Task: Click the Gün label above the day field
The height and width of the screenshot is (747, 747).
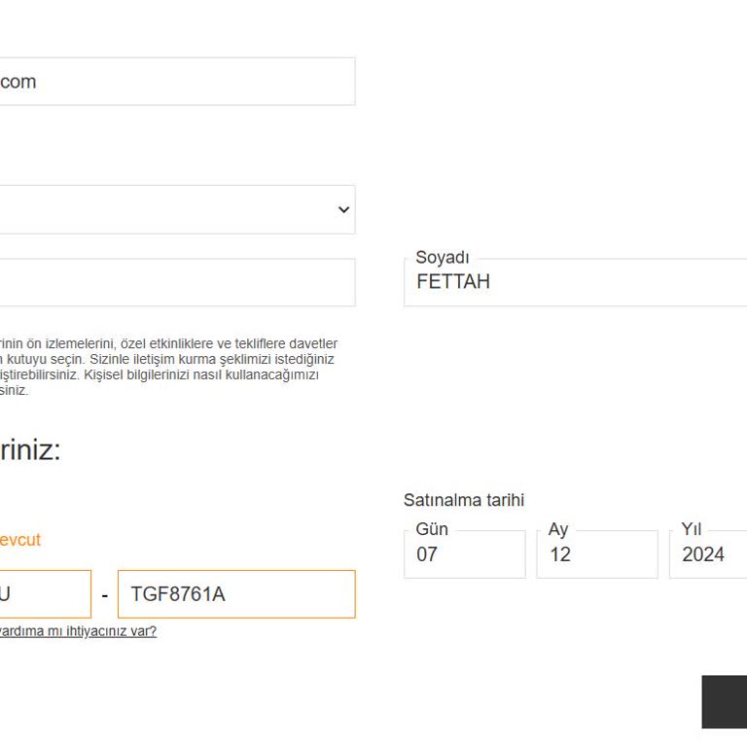Action: point(432,529)
